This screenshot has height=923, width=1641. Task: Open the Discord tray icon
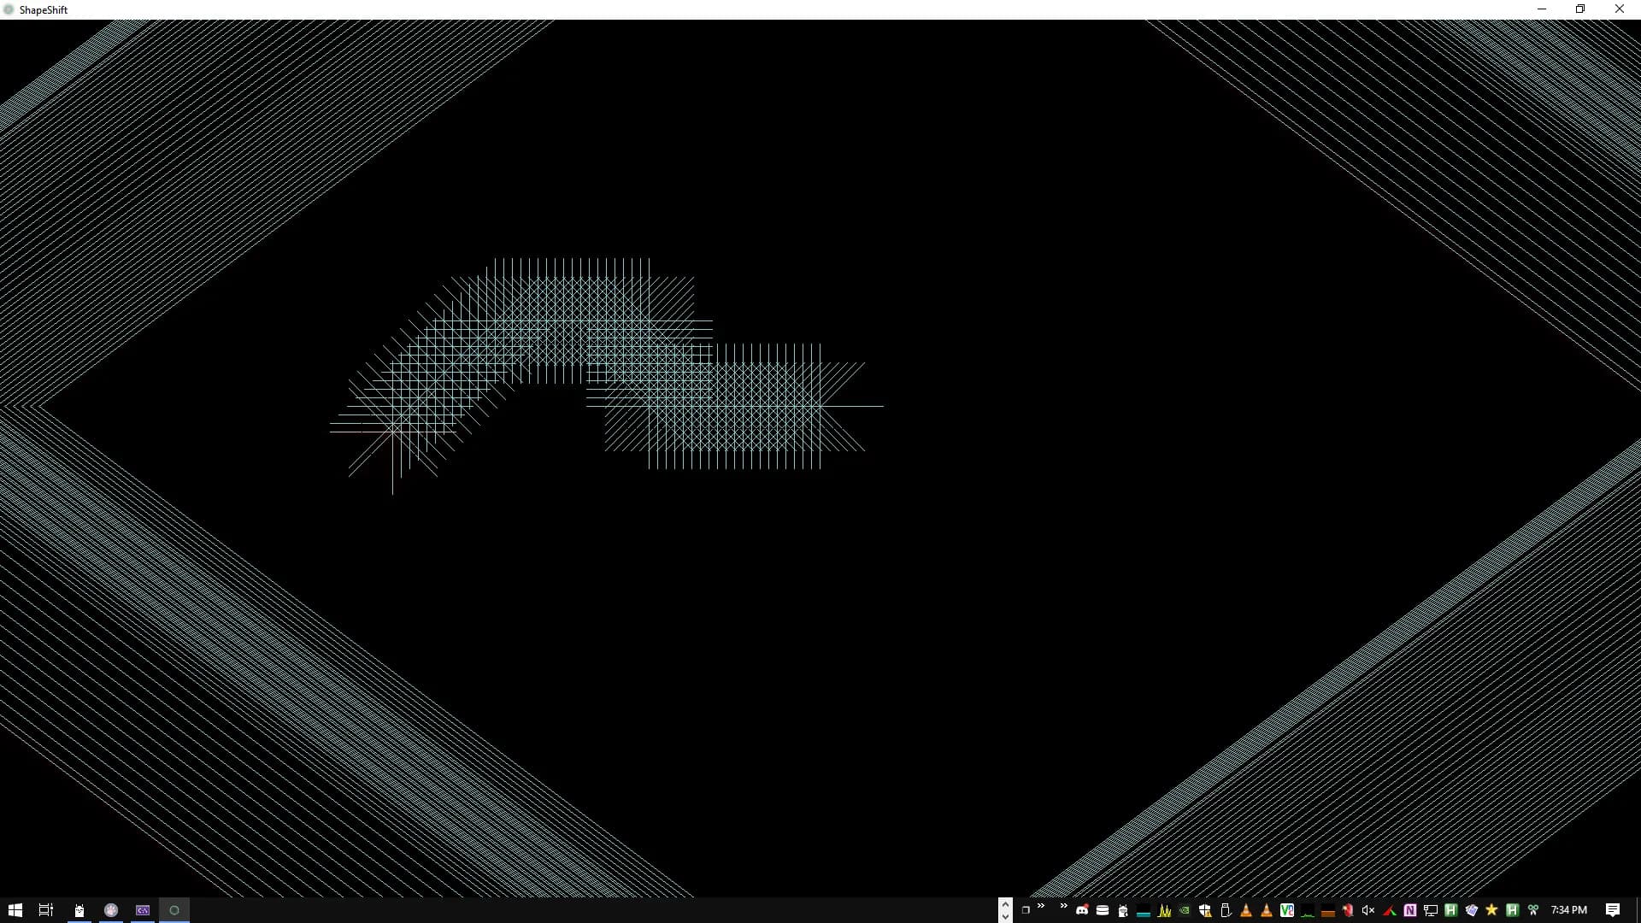(1082, 910)
